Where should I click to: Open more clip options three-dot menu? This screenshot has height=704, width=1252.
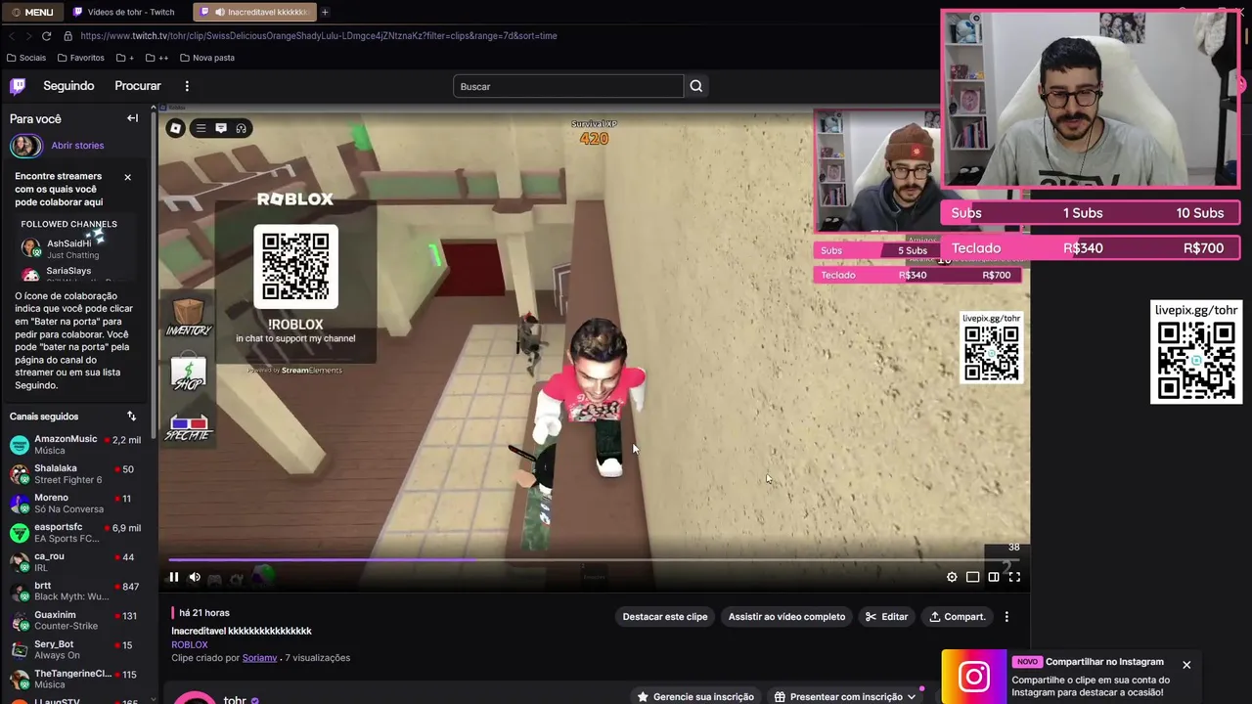[x=1006, y=617]
